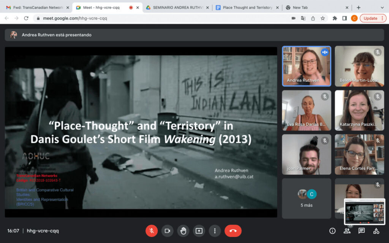Open the Activities panel icon
This screenshot has height=243, width=389.
[x=376, y=231]
